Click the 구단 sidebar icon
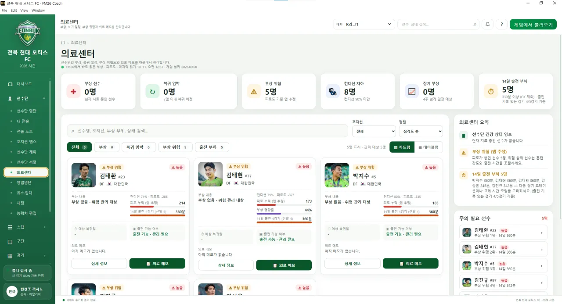The height and width of the screenshot is (304, 562). (x=10, y=241)
